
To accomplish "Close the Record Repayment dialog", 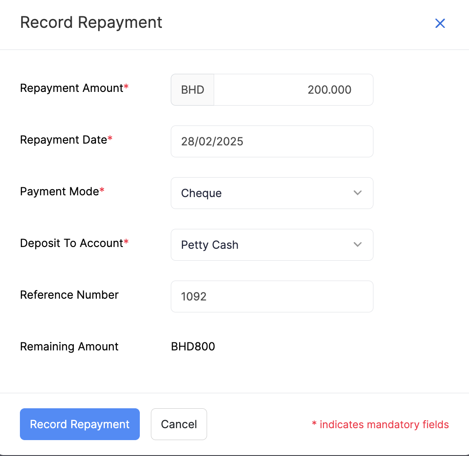I will click(440, 23).
